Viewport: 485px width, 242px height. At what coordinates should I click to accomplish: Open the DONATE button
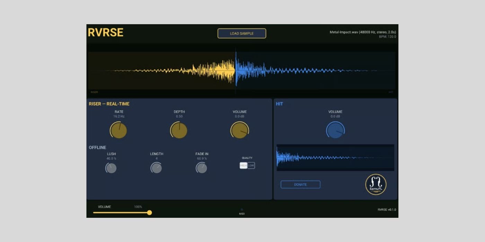(300, 185)
